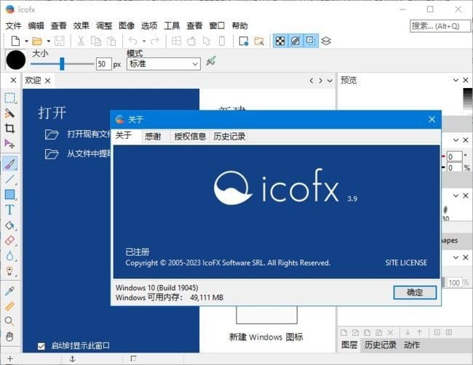Screen dimensions: 473x365
Task: Open the 帮助 menu
Action: click(x=240, y=26)
